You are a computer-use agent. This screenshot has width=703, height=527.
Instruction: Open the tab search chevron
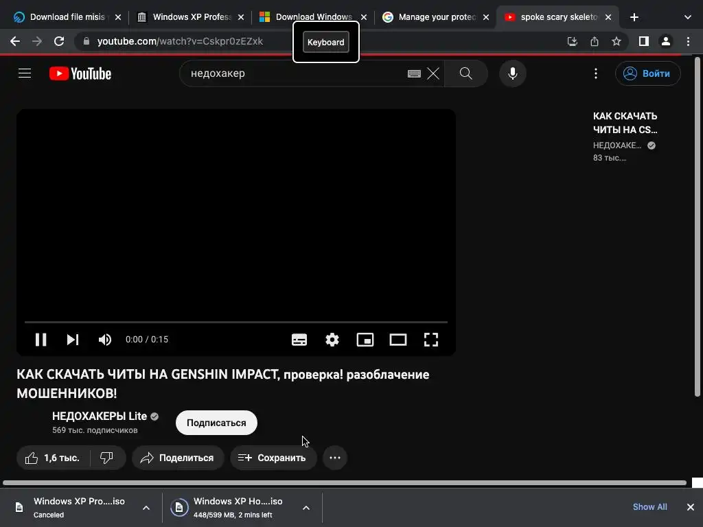[687, 17]
